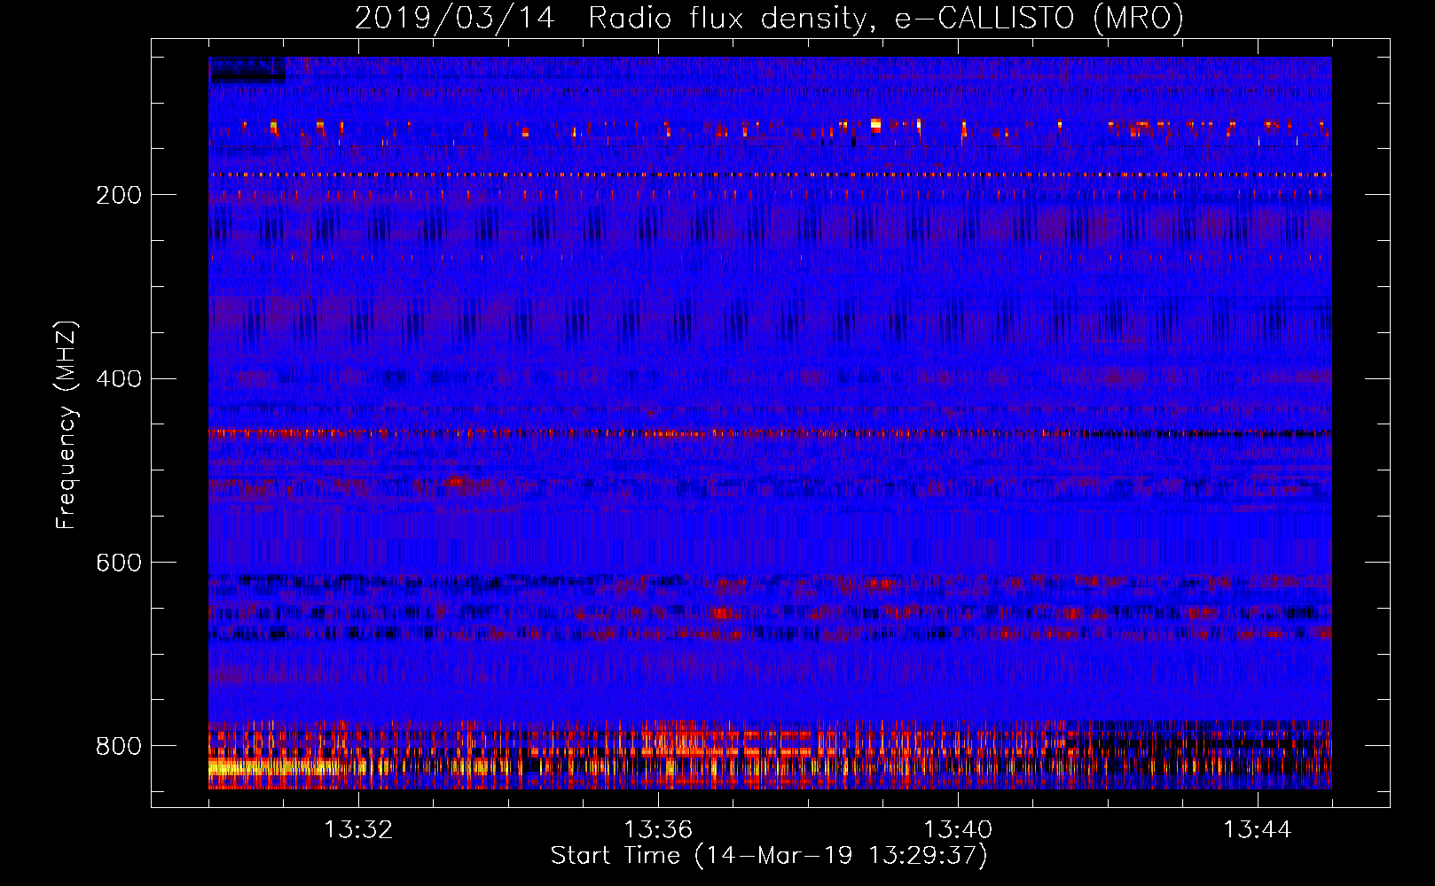Click the 13:36 time tick label
The width and height of the screenshot is (1435, 886).
pyautogui.click(x=658, y=830)
